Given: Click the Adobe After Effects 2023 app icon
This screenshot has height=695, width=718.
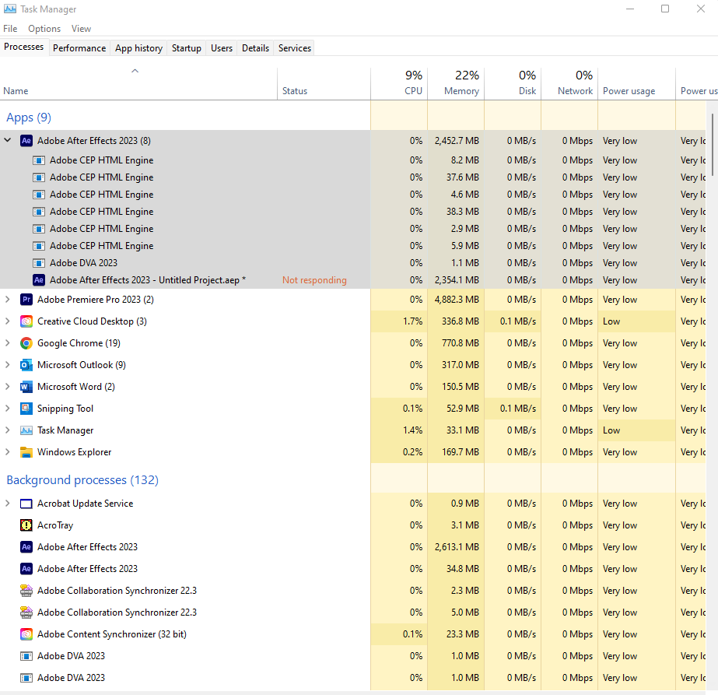Looking at the screenshot, I should 26,141.
